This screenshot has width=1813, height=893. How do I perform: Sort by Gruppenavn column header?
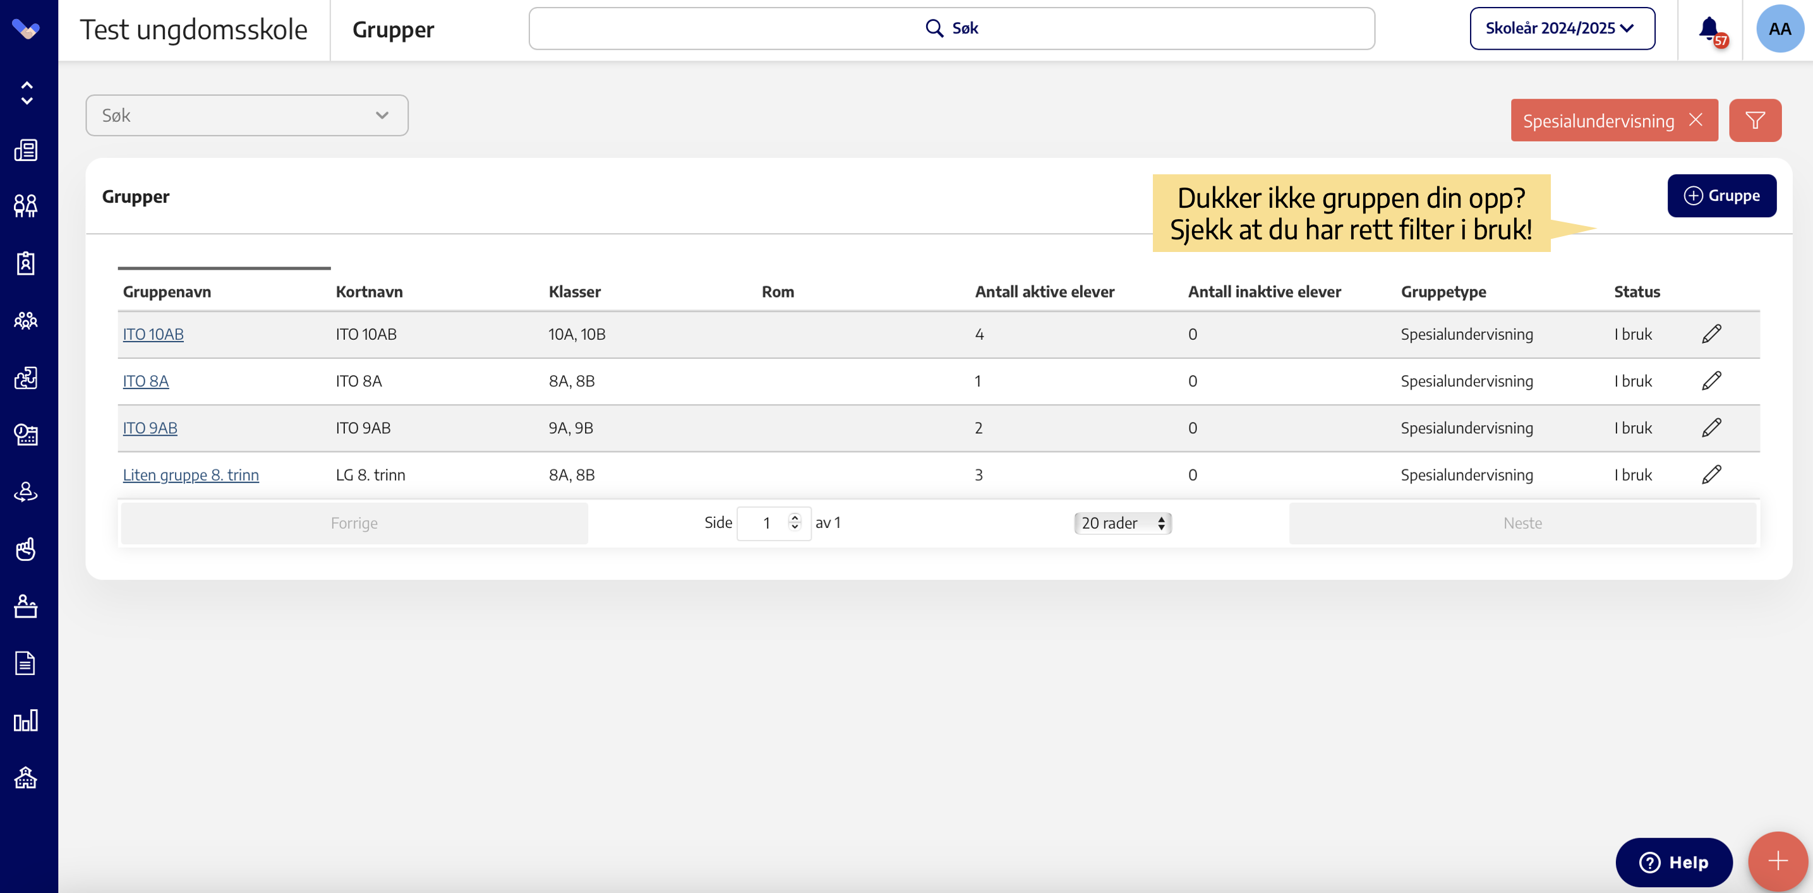[167, 291]
